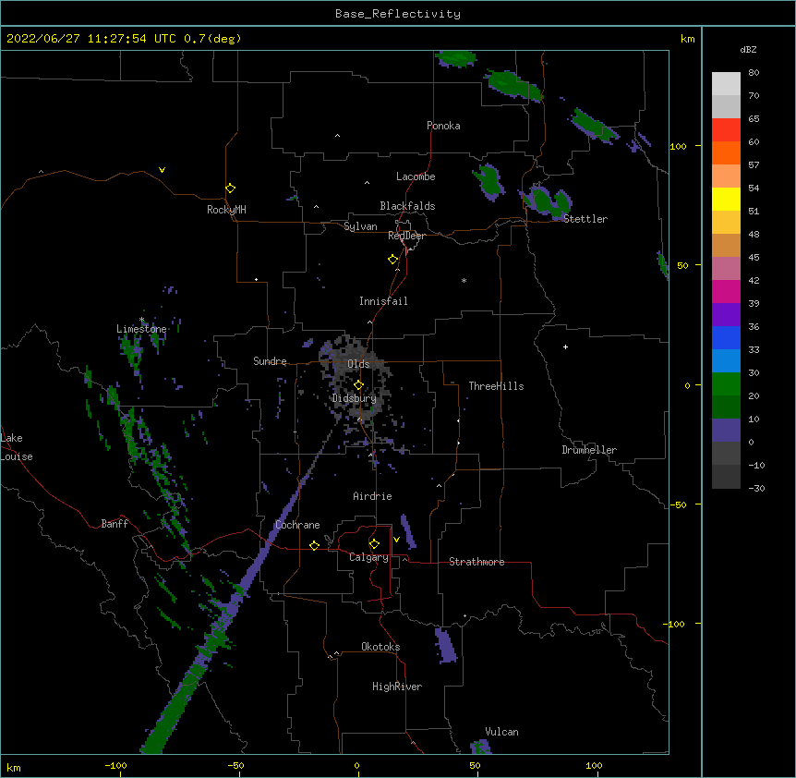Select the dusty pink swatch between 45 and 42
The height and width of the screenshot is (778, 796).
726,268
